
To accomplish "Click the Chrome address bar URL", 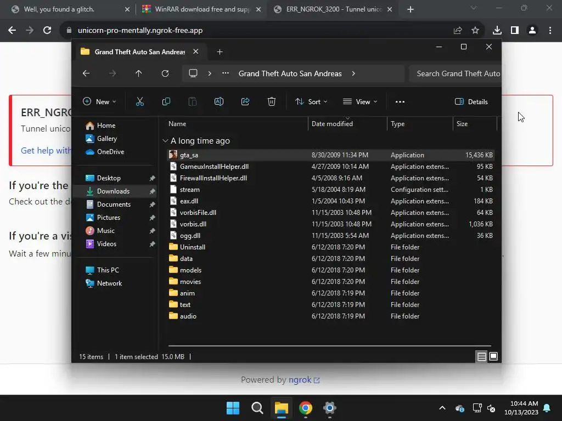I will pyautogui.click(x=140, y=31).
